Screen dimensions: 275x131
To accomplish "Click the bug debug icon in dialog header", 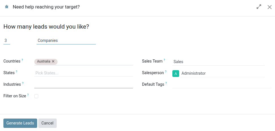I will click(7, 7).
